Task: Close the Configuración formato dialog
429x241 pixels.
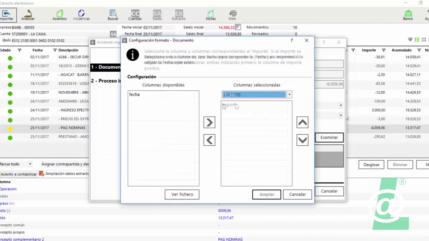Action: click(x=306, y=40)
